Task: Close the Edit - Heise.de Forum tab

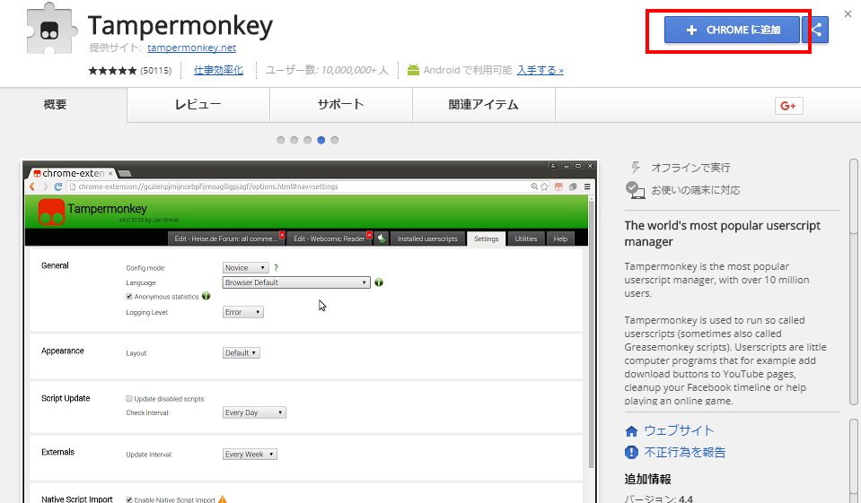Action: coord(282,235)
